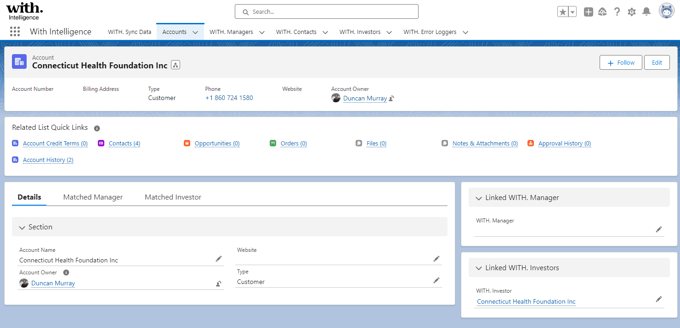Open the Opportunities (0) link
The width and height of the screenshot is (680, 328).
(217, 144)
